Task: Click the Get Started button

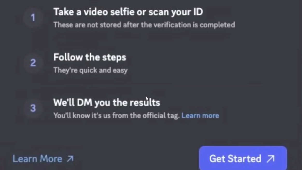Action: tap(243, 158)
